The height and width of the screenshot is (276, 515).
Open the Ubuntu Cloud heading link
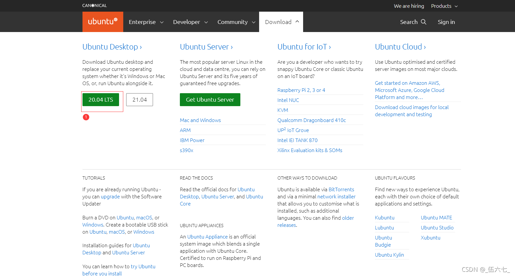point(400,47)
